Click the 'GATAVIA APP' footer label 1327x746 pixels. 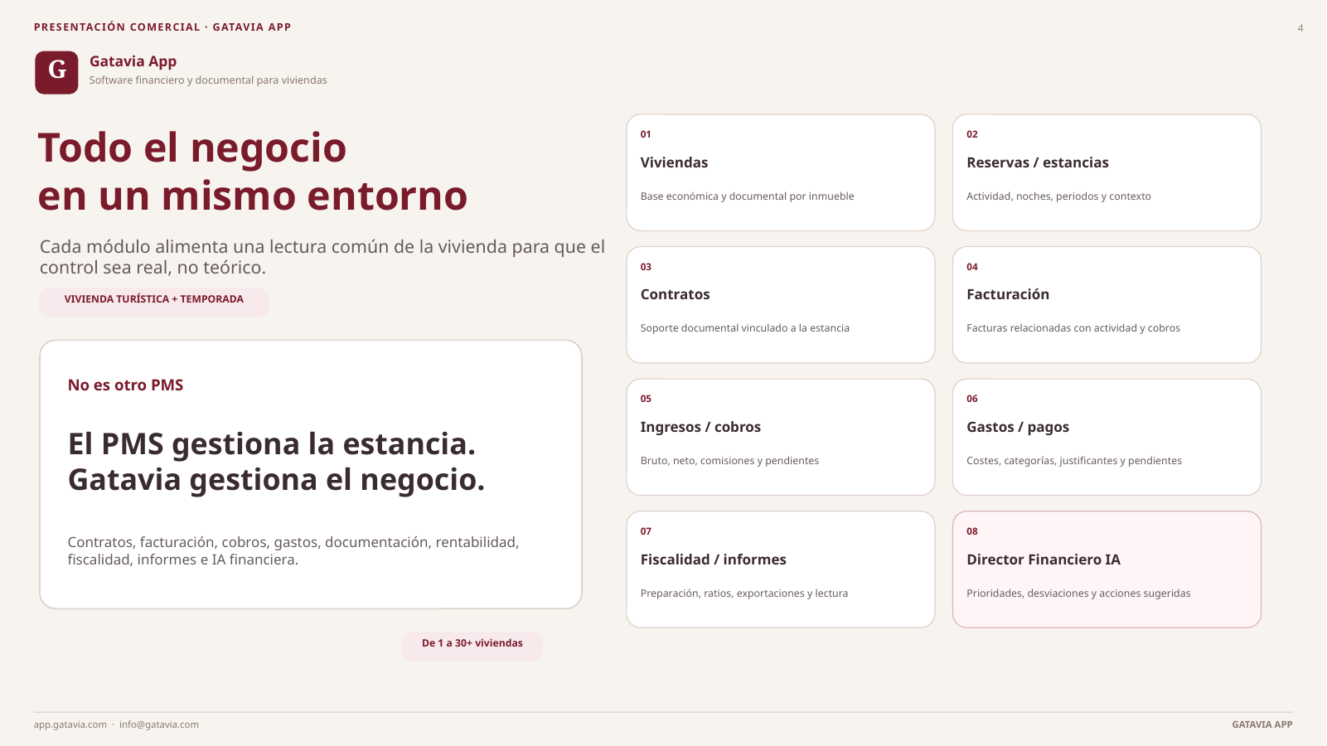[x=1262, y=724]
